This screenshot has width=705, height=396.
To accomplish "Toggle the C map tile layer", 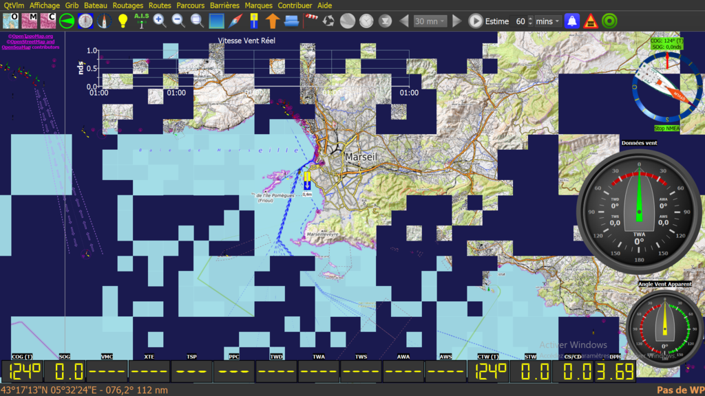I will [48, 21].
